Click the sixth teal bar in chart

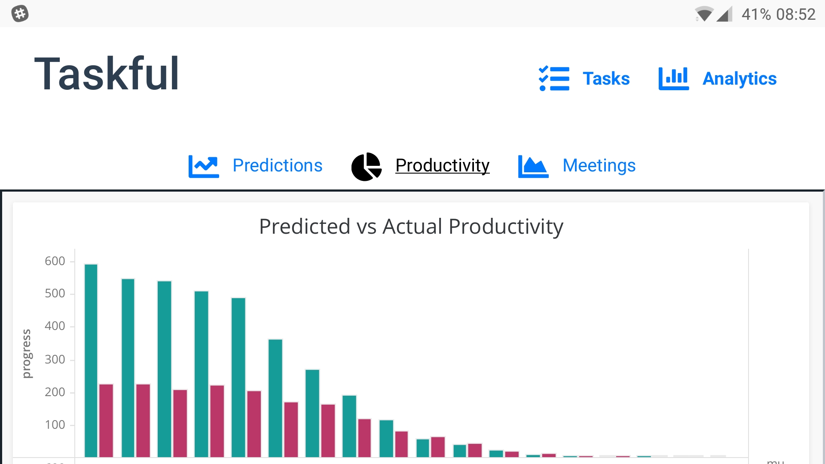[x=275, y=398]
